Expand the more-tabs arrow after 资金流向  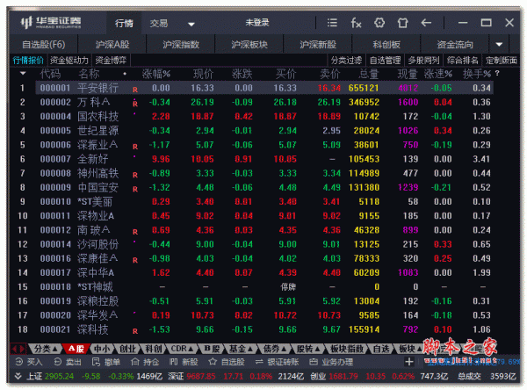tap(499, 45)
